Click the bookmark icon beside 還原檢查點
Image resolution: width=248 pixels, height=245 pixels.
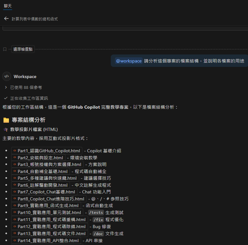coord(5,49)
